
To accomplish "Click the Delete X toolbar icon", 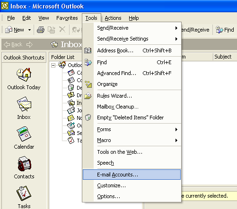I will point(62,29).
